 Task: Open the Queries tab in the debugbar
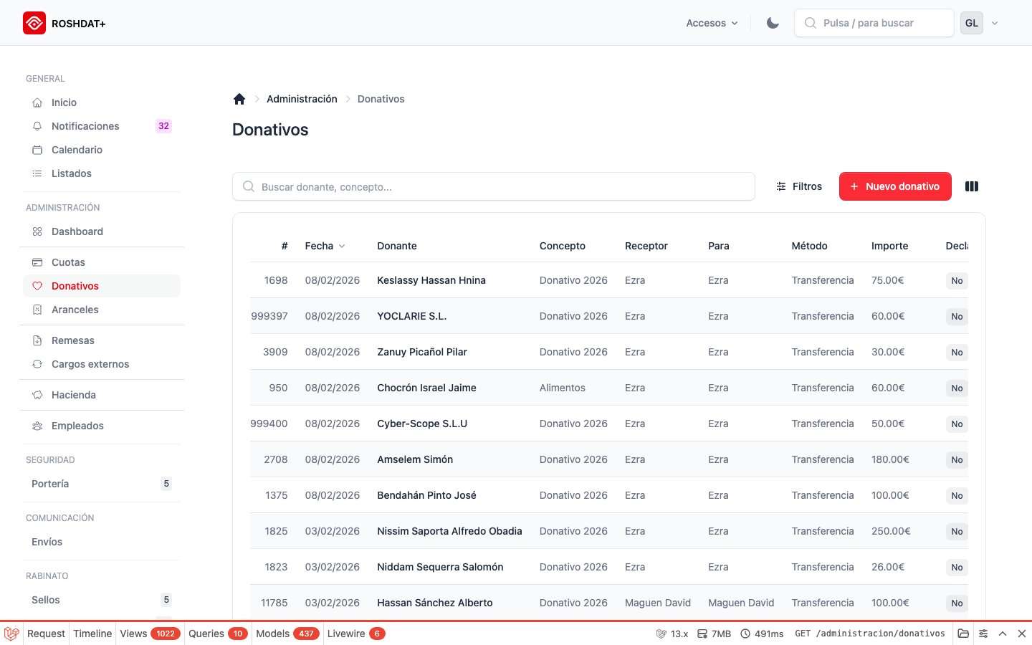(x=206, y=634)
